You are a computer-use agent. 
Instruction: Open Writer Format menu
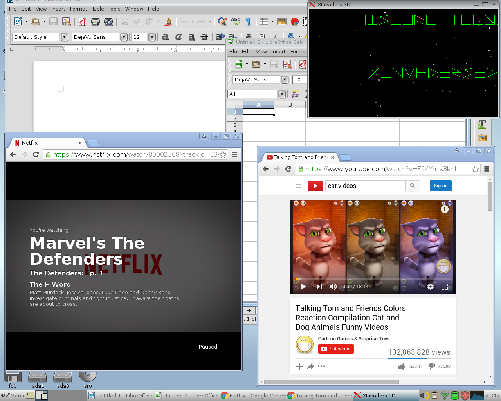78,9
